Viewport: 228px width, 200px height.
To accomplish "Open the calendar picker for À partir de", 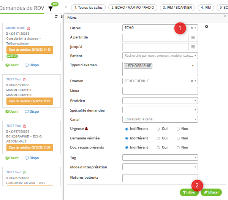I will [x=193, y=37].
